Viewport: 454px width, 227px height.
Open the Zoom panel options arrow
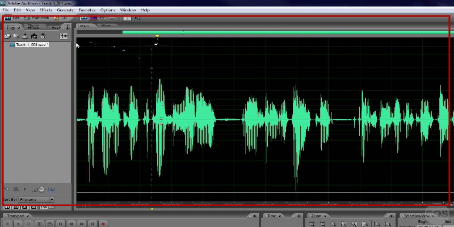(392, 216)
